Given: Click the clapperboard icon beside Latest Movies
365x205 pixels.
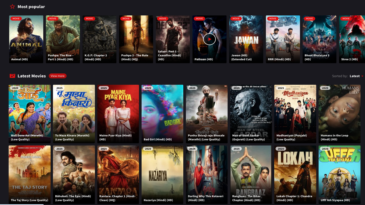Looking at the screenshot, I should tap(12, 76).
